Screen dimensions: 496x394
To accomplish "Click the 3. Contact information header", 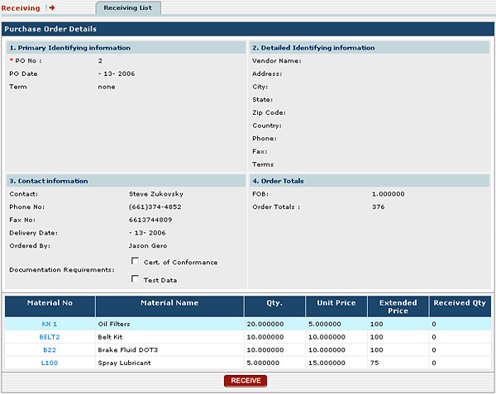I will point(126,181).
